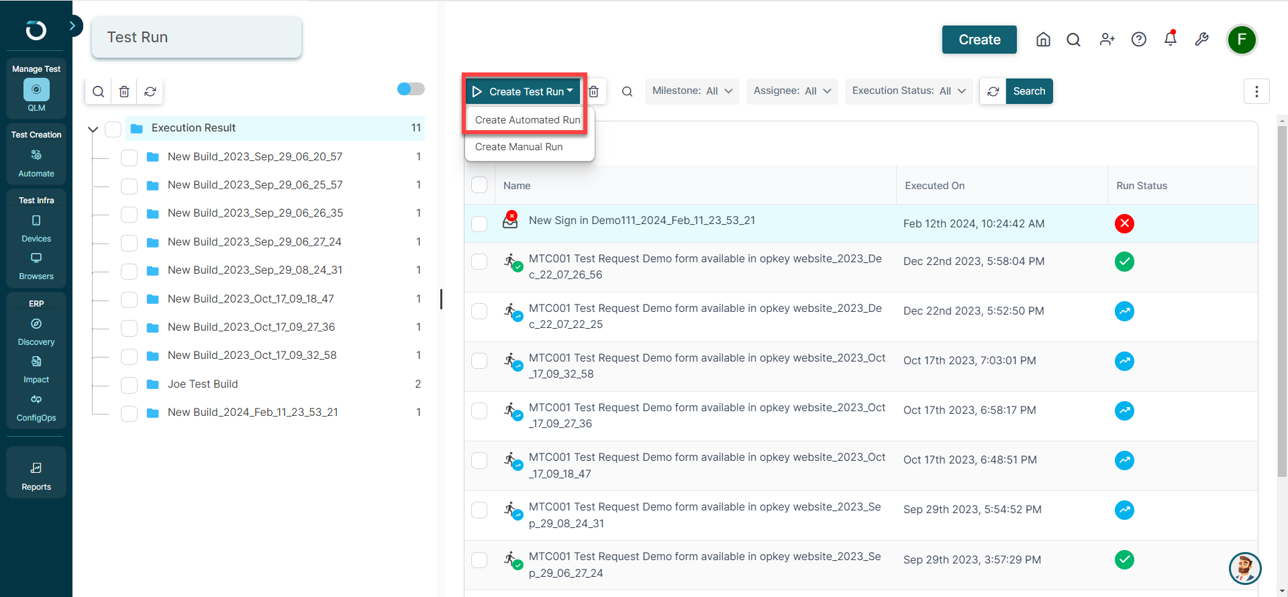The image size is (1288, 597).
Task: Open the chatbot assistant avatar
Action: [x=1245, y=568]
